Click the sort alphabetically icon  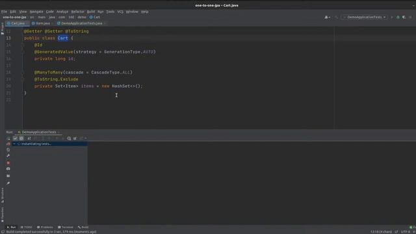click(29, 138)
